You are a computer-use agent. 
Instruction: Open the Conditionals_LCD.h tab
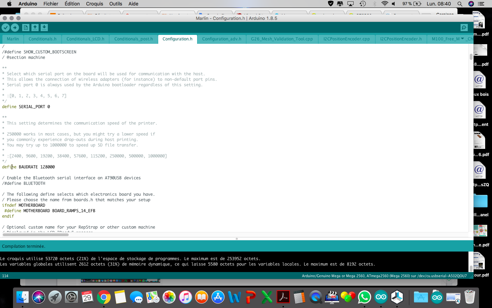coord(85,39)
